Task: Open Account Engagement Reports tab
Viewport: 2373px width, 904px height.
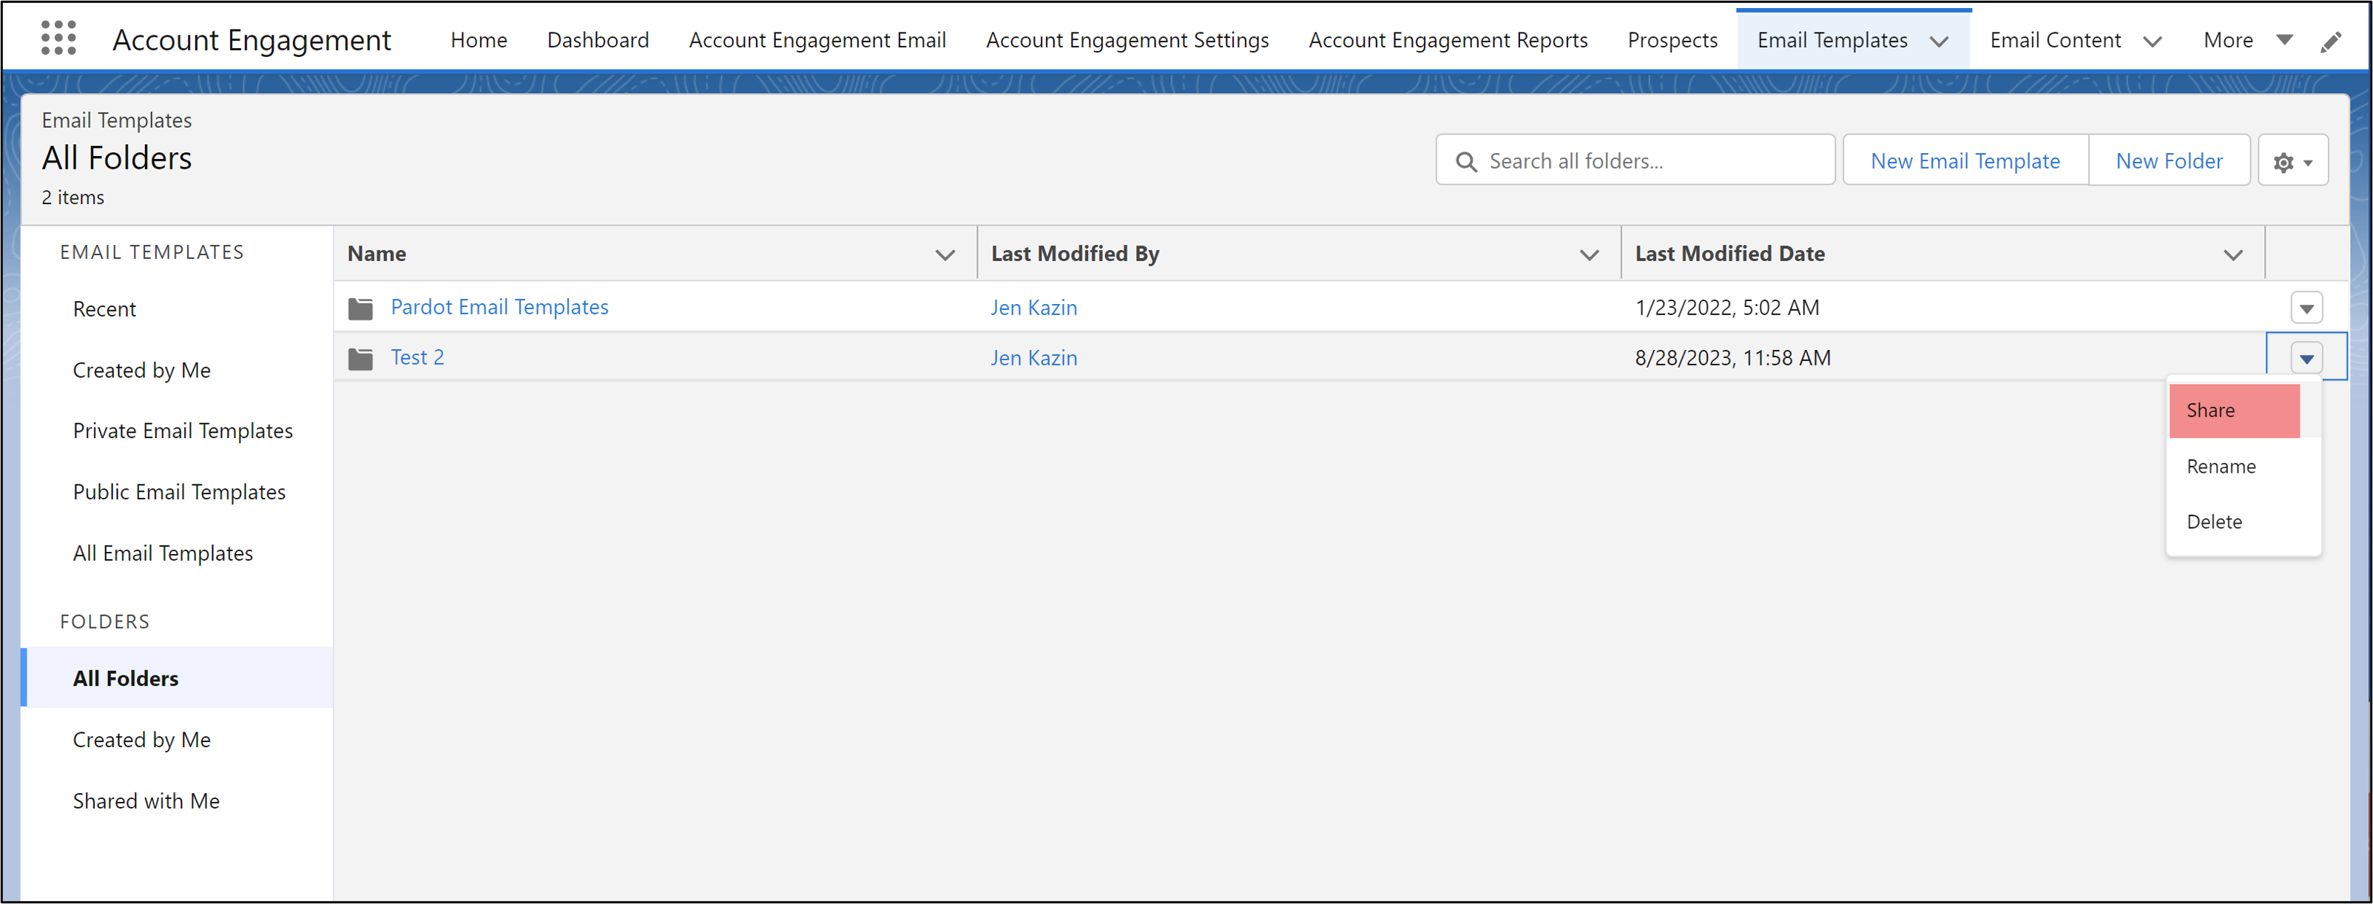Action: point(1448,41)
